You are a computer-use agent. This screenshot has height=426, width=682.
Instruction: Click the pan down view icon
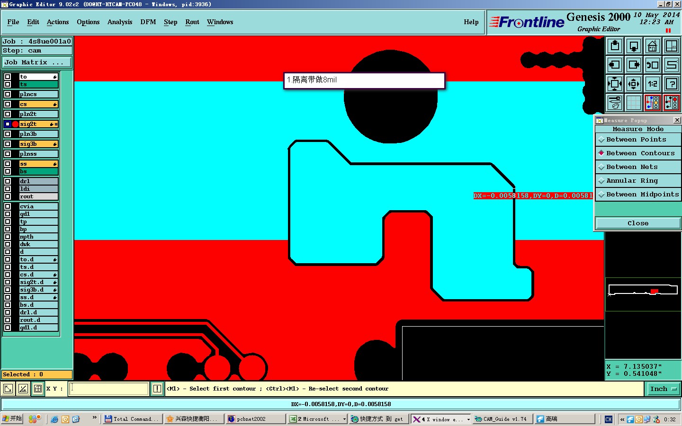(634, 46)
